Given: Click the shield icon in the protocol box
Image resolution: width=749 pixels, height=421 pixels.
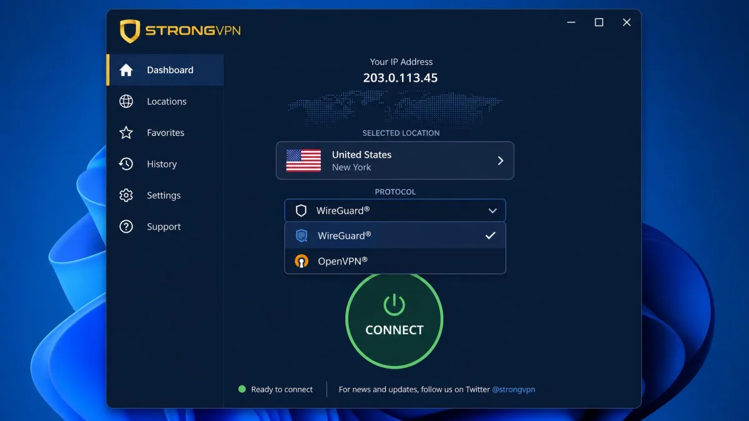Looking at the screenshot, I should point(301,211).
